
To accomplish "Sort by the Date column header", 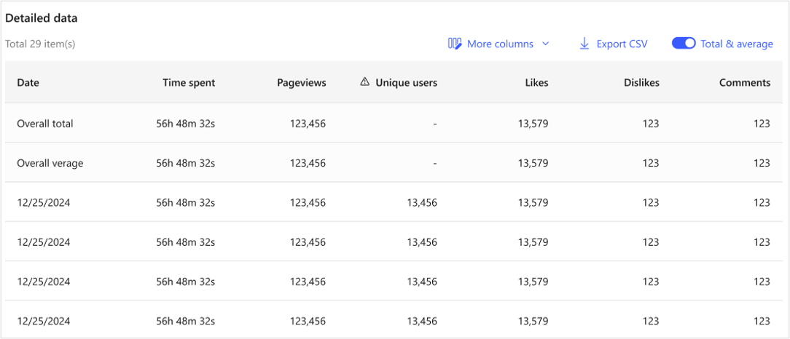I will click(x=28, y=83).
